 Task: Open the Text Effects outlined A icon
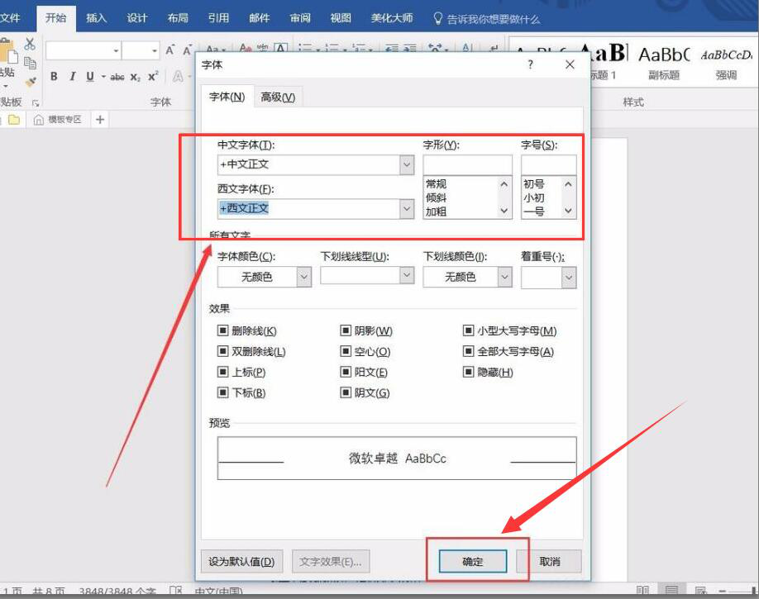click(x=178, y=77)
